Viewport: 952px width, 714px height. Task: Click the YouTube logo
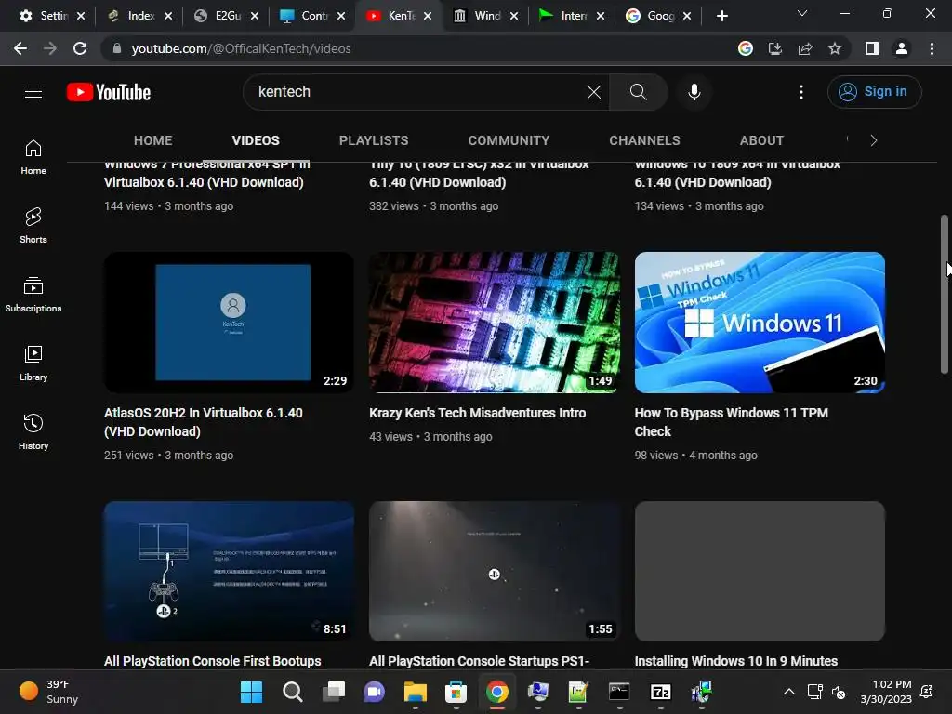109,92
